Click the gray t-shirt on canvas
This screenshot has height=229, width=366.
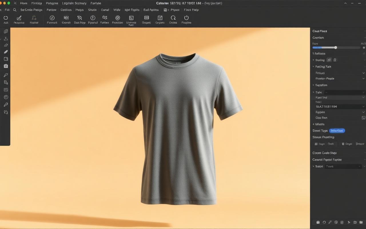[178, 129]
